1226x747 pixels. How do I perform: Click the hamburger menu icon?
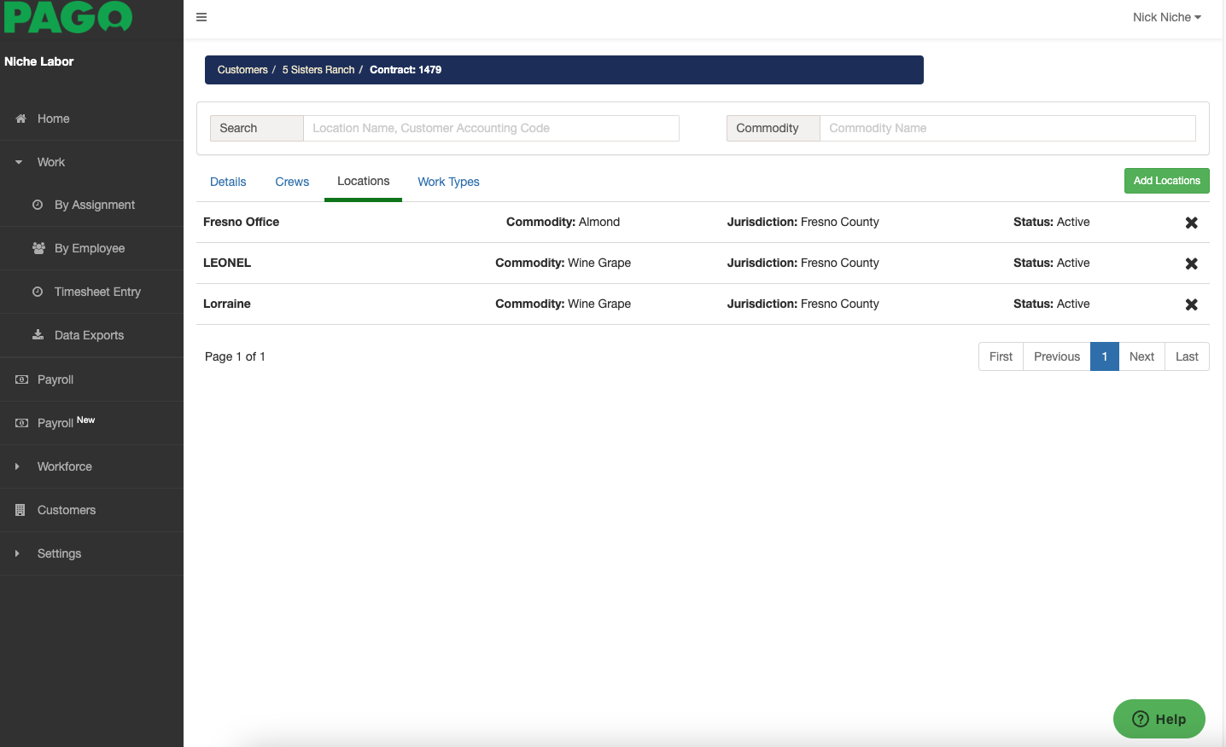(x=201, y=17)
